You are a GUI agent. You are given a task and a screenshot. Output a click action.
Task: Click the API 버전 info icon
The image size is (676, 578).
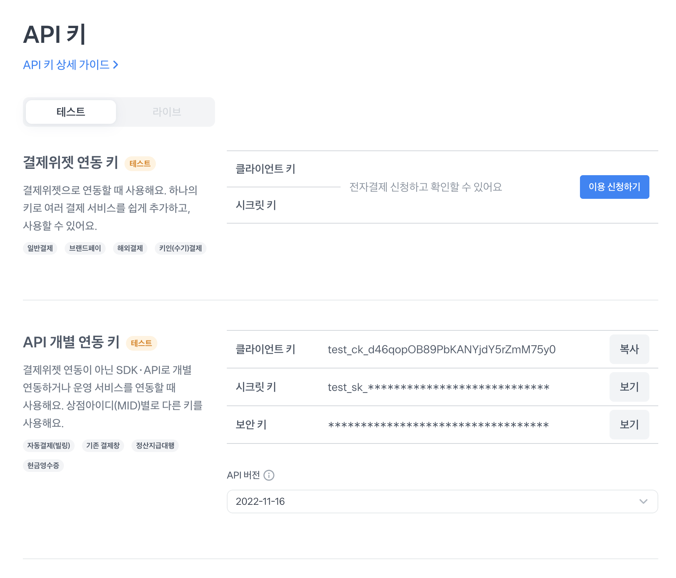pos(269,475)
